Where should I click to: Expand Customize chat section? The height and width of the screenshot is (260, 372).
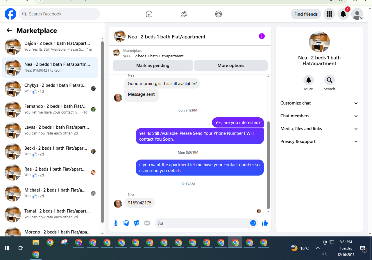[x=319, y=103]
